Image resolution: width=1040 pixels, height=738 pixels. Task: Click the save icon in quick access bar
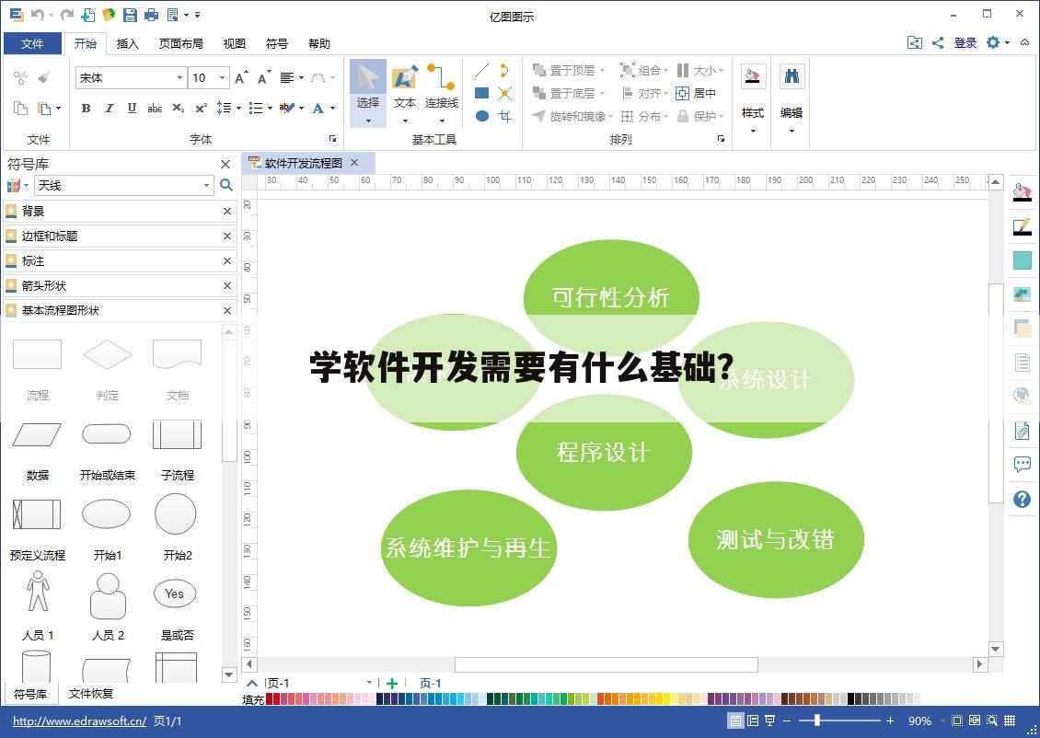[x=130, y=15]
